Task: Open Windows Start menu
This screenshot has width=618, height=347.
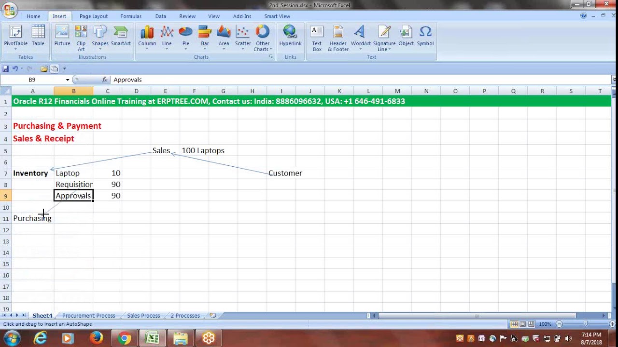Action: point(12,338)
